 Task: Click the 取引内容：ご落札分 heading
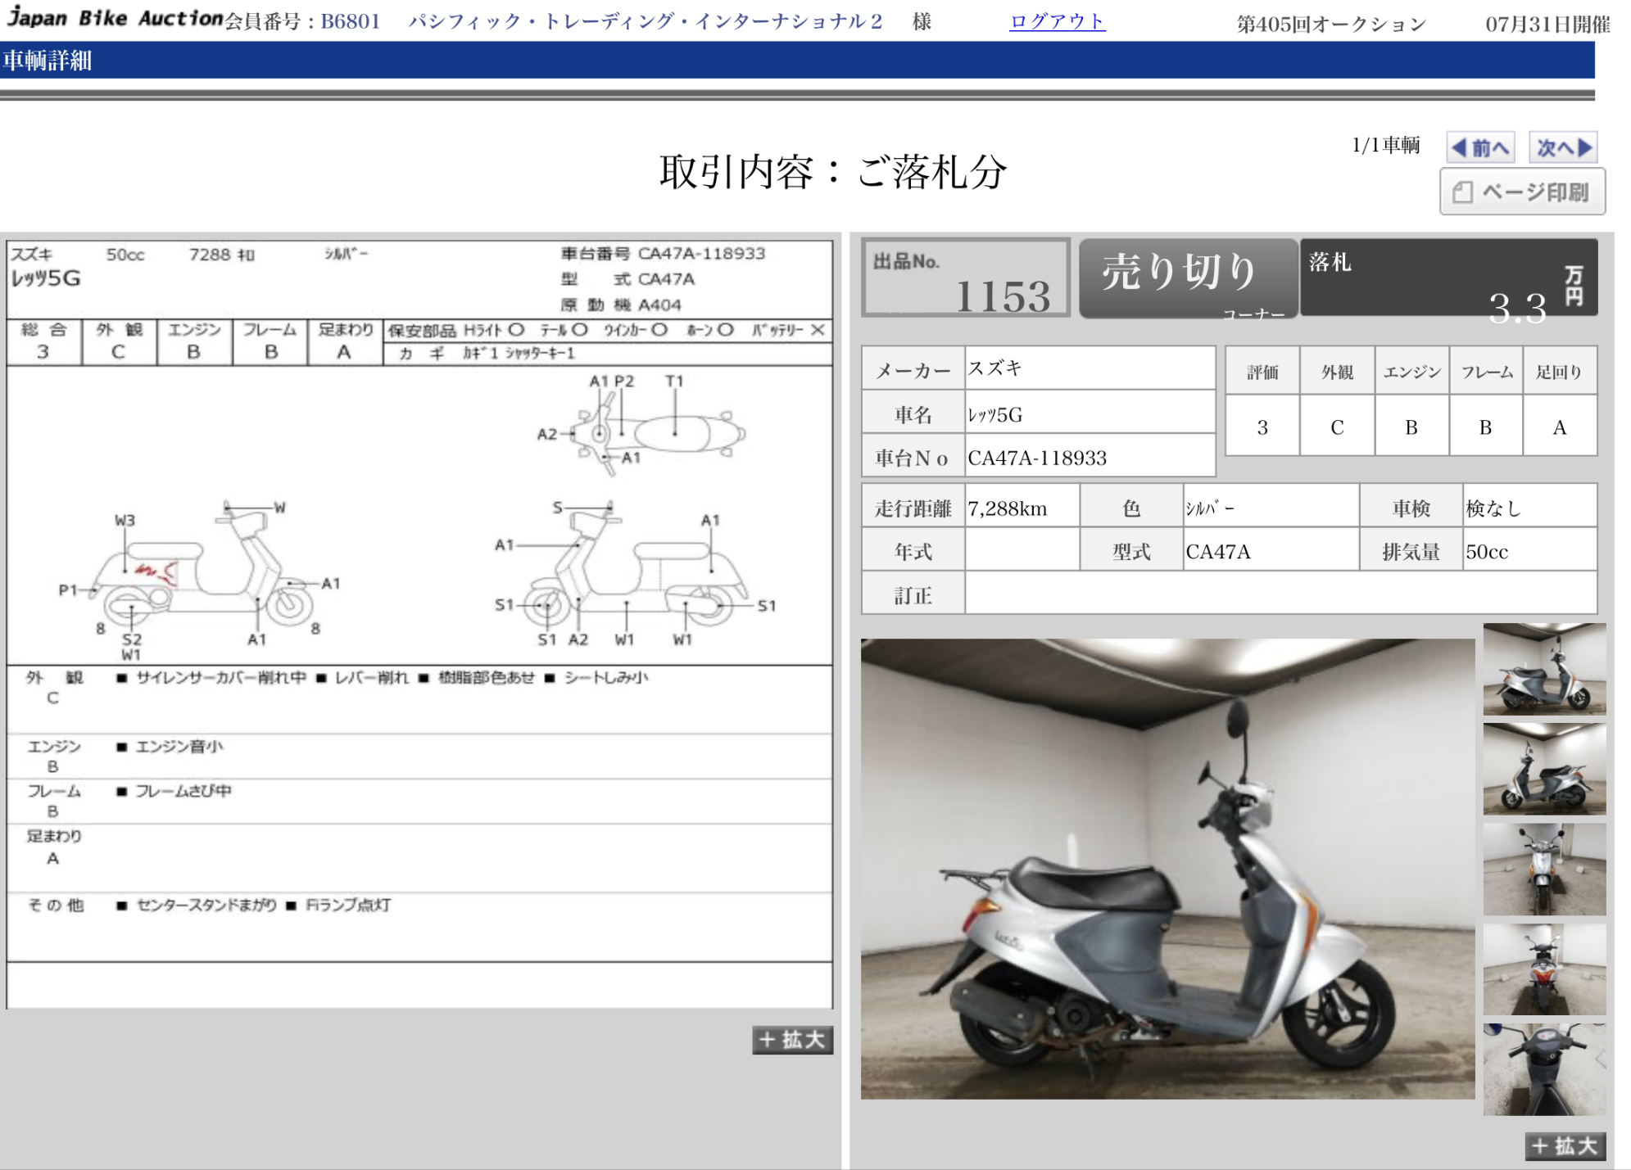click(x=833, y=172)
